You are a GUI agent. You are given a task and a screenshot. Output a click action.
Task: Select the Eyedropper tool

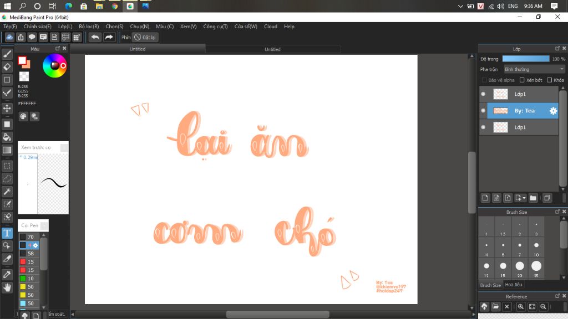click(7, 275)
